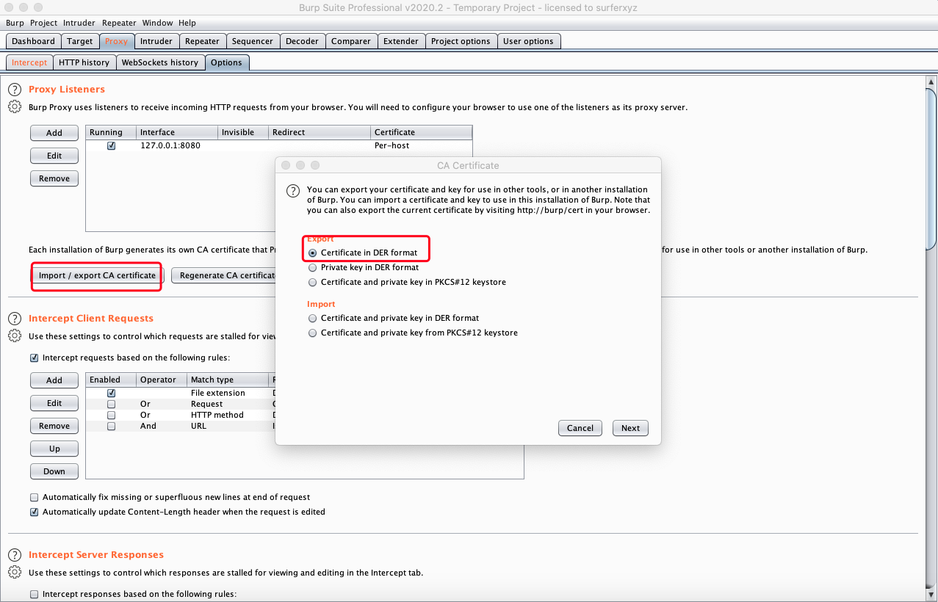This screenshot has width=938, height=602.
Task: Click Add button in Proxy Listeners
Action: pyautogui.click(x=54, y=133)
